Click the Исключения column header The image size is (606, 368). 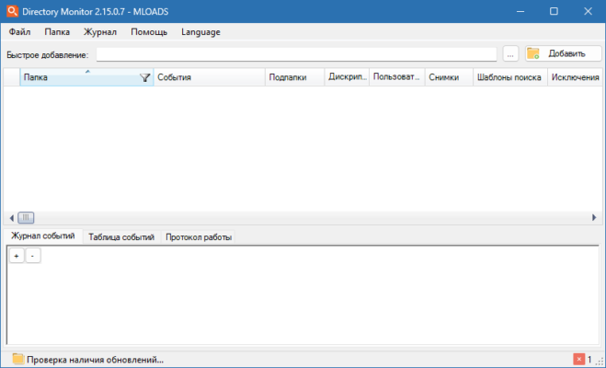[x=575, y=77]
